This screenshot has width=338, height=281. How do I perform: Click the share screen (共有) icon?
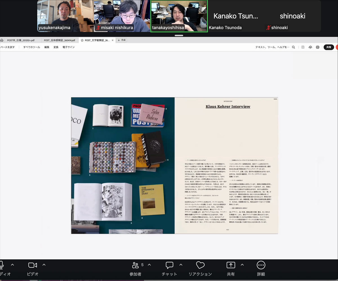[231, 265]
